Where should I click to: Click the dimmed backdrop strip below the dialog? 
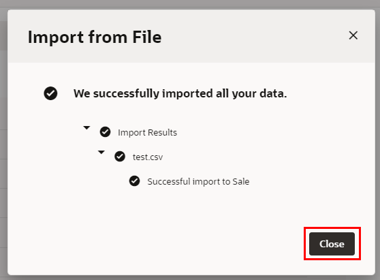190,278
